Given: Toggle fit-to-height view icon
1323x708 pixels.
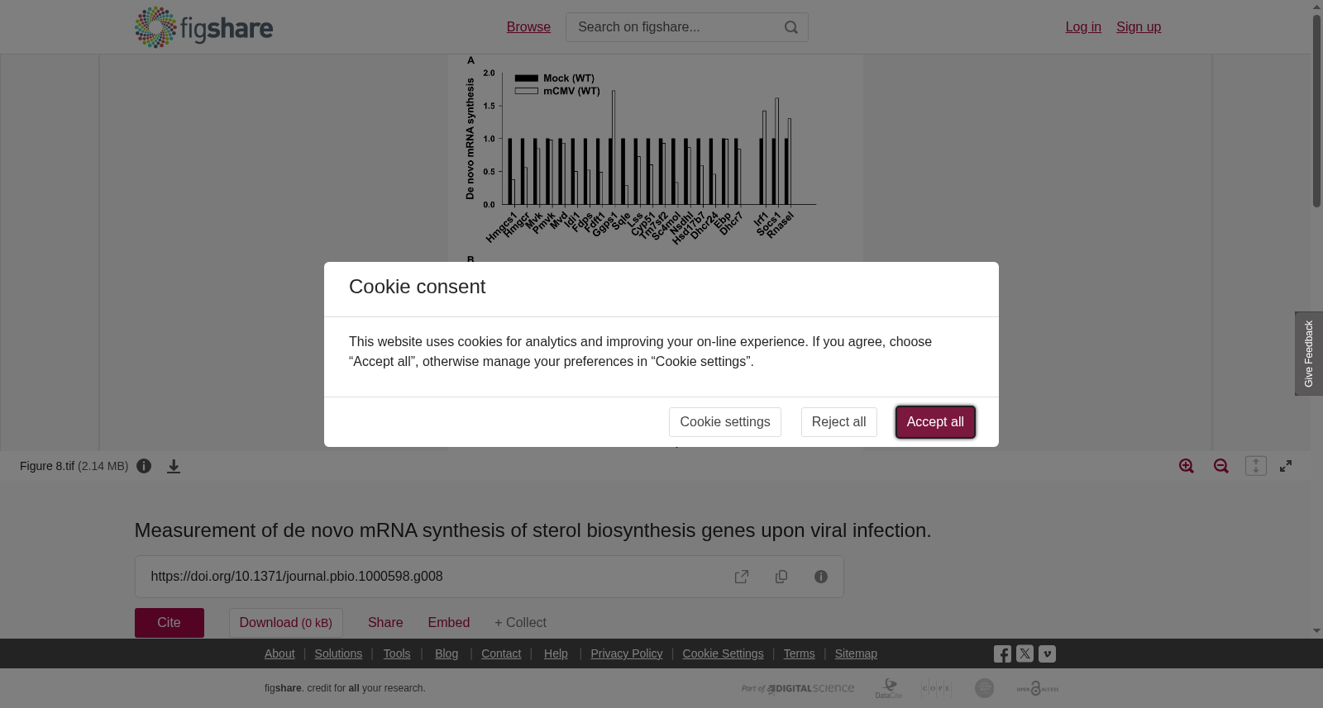Looking at the screenshot, I should pos(1256,466).
